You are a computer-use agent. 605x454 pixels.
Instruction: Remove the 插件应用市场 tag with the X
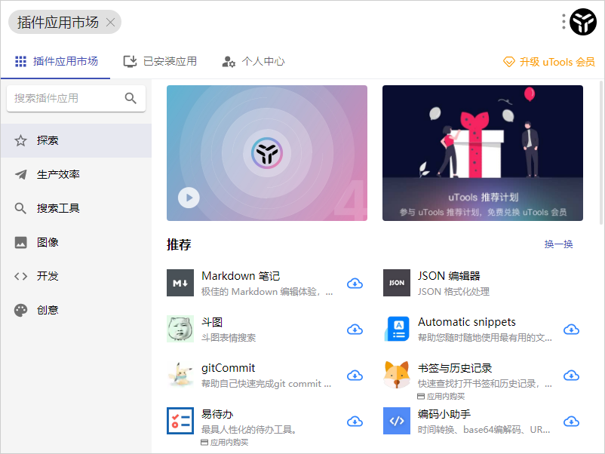click(x=110, y=23)
